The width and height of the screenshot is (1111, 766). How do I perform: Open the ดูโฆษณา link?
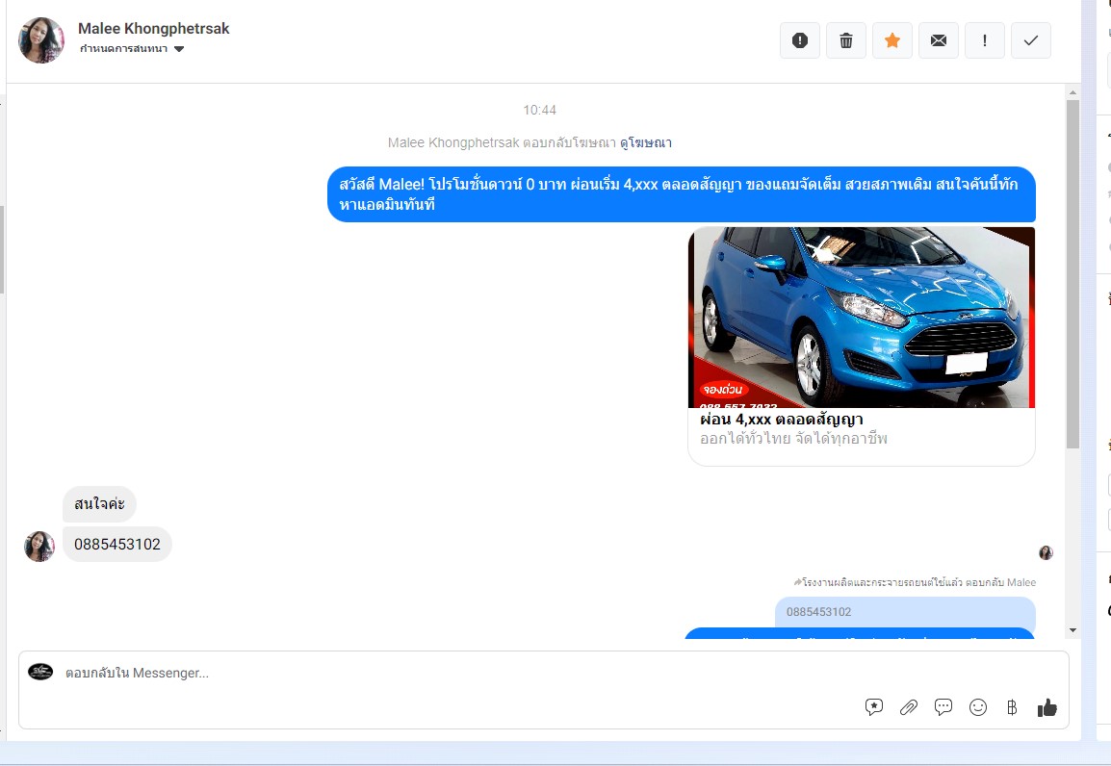point(645,142)
